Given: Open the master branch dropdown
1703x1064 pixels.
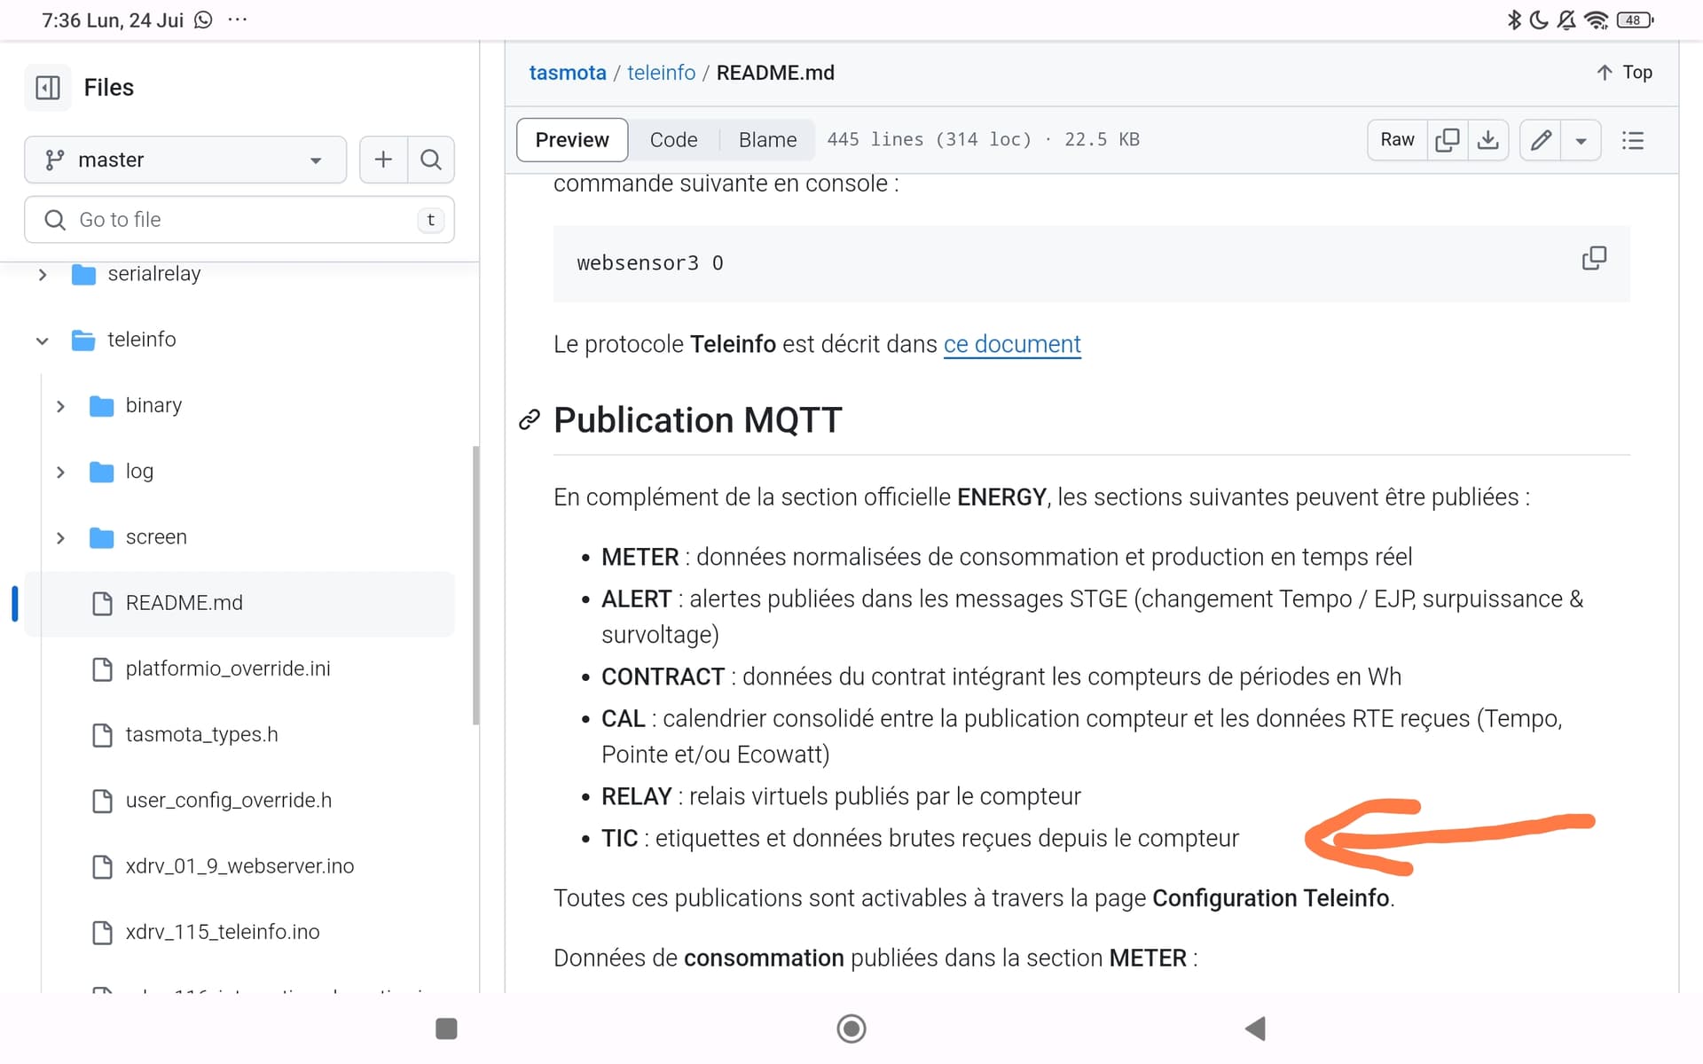Looking at the screenshot, I should click(185, 160).
